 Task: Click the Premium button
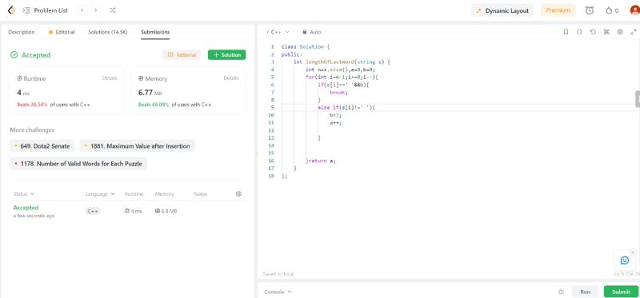[x=558, y=10]
